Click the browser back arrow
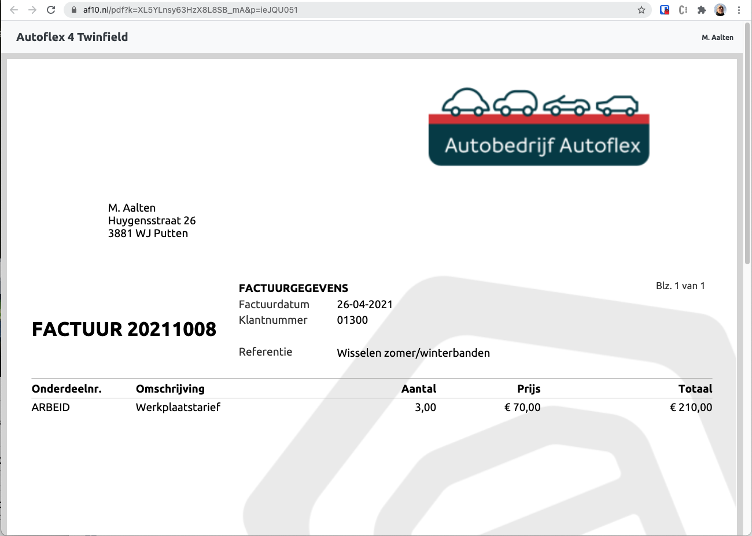 tap(14, 10)
